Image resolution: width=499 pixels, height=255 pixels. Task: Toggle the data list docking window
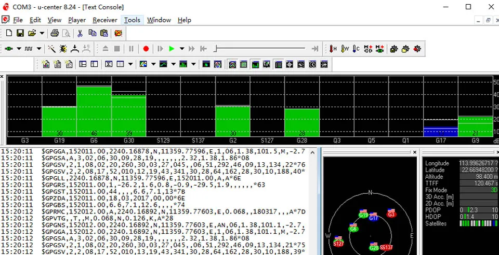pyautogui.click(x=278, y=64)
